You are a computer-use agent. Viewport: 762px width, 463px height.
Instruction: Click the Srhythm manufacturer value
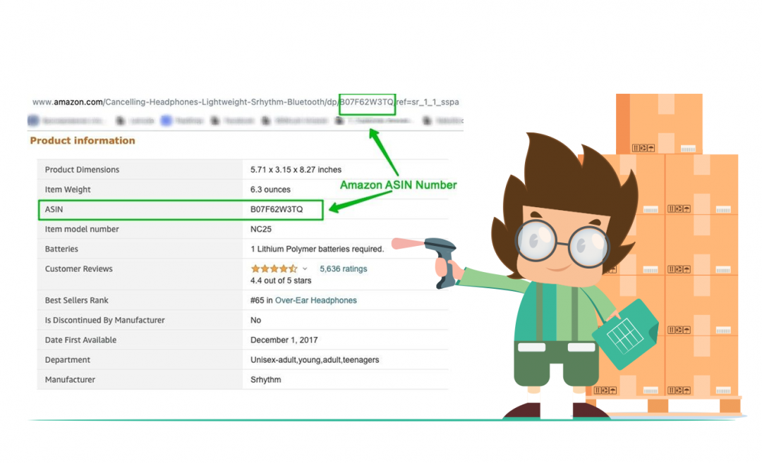click(x=265, y=379)
